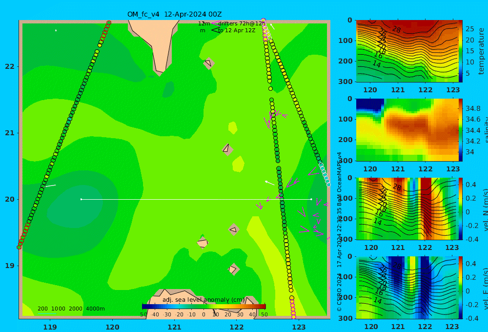This screenshot has width=488, height=332.
Task: Click the eastward velocity section plot
Action: tap(407, 288)
